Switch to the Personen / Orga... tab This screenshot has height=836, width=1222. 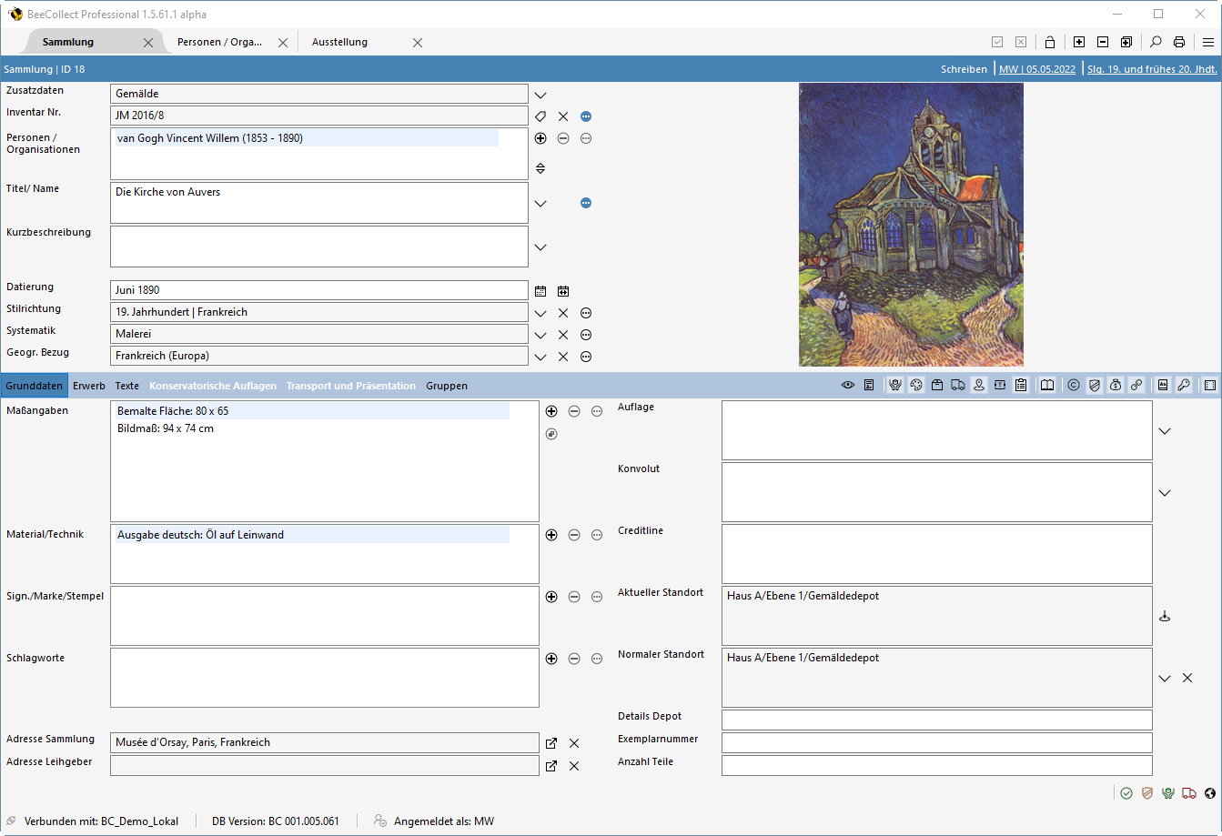(220, 42)
